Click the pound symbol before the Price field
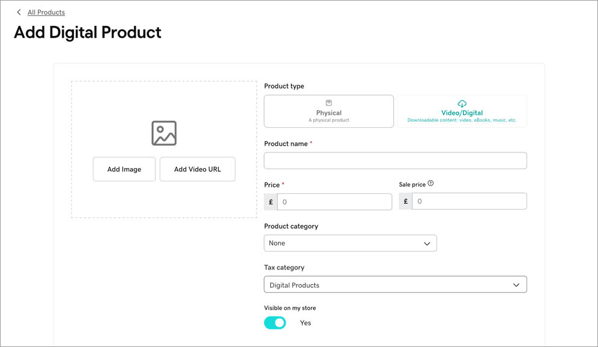598x347 pixels. click(271, 202)
